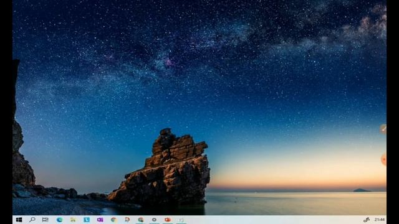Open taskbar search magnifier
The image size is (399, 224).
[32, 220]
